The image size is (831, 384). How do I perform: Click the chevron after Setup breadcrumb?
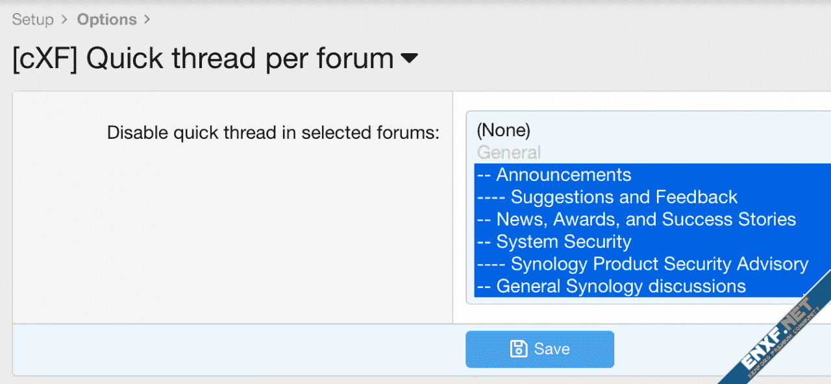click(64, 19)
